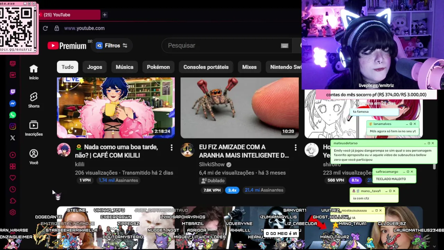
Task: Click the SlivkiShow channel avatar
Action: tap(187, 150)
